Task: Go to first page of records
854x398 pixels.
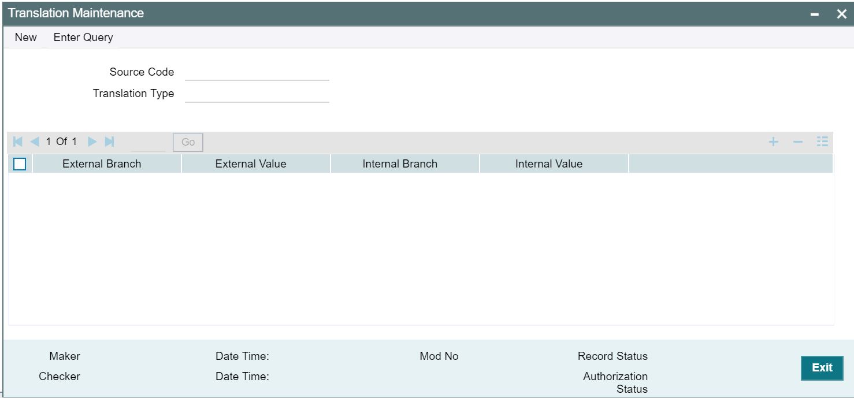Action: coord(18,142)
